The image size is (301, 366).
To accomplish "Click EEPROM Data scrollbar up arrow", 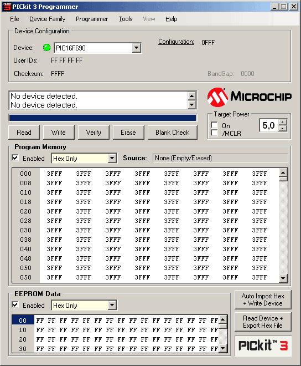I will coord(223,319).
